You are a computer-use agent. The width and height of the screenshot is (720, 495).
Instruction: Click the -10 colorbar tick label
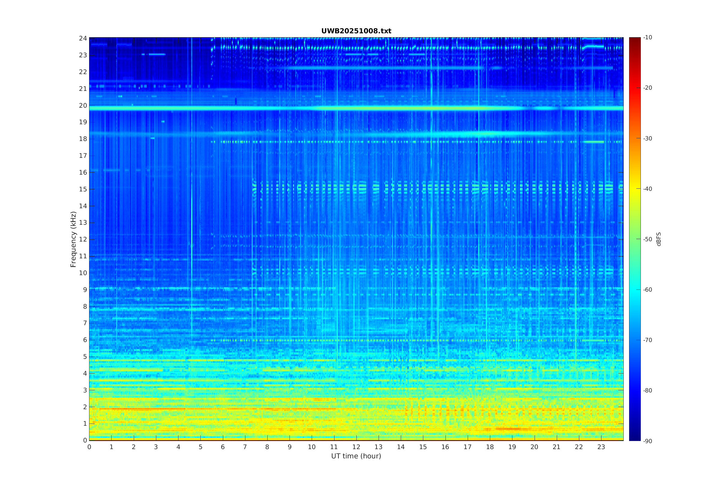(x=647, y=37)
